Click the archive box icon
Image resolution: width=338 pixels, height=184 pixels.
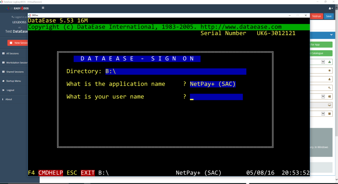pos(330,113)
